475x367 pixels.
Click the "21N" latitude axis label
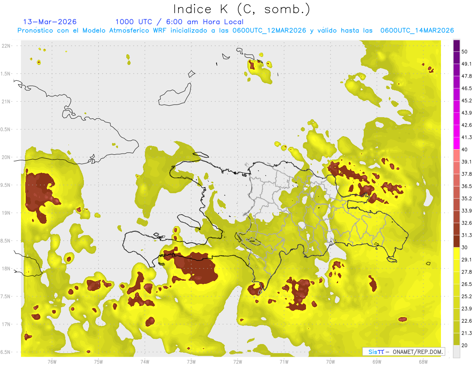tap(7, 101)
